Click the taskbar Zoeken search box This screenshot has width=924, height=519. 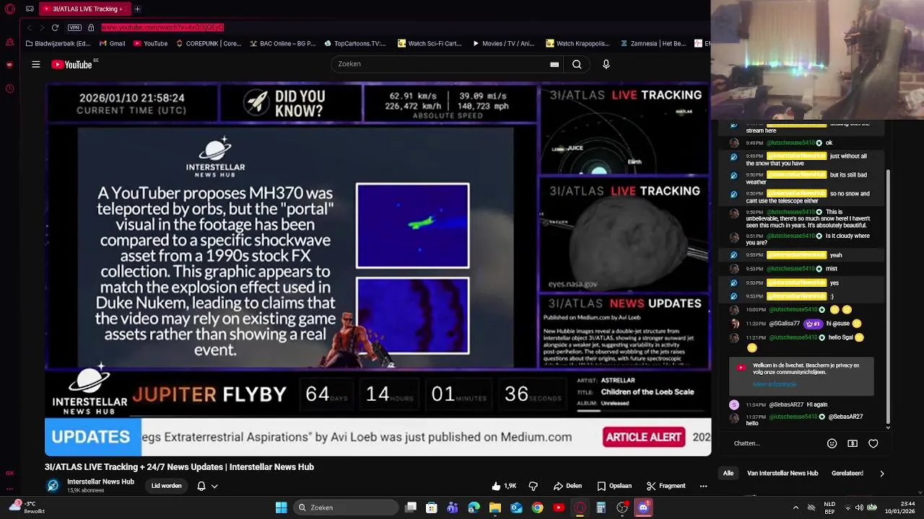click(x=346, y=507)
